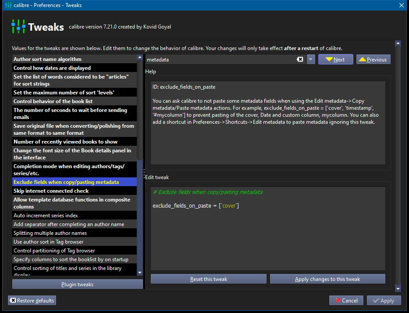Viewport: 409px width, 313px height.
Task: Click main panel scrollbar up arrow
Action: (x=398, y=43)
